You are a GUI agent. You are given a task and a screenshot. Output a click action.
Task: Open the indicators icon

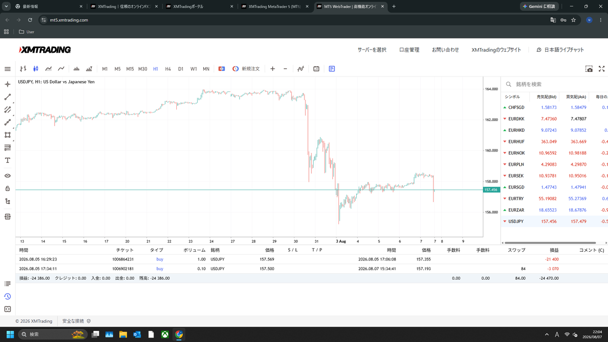[300, 69]
